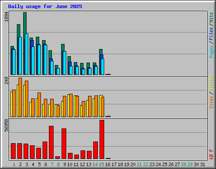Click the cyan pages bar for day 15

[103, 67]
